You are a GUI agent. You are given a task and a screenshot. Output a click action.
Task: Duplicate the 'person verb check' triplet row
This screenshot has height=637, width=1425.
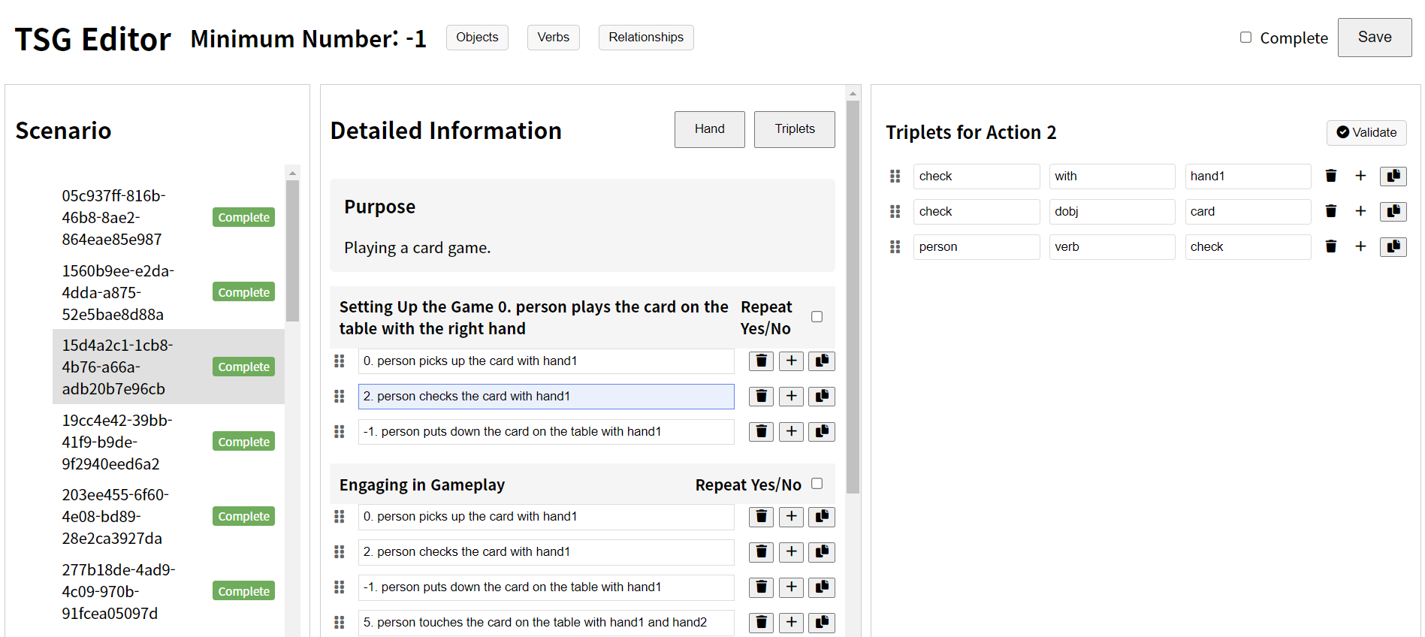[1393, 246]
